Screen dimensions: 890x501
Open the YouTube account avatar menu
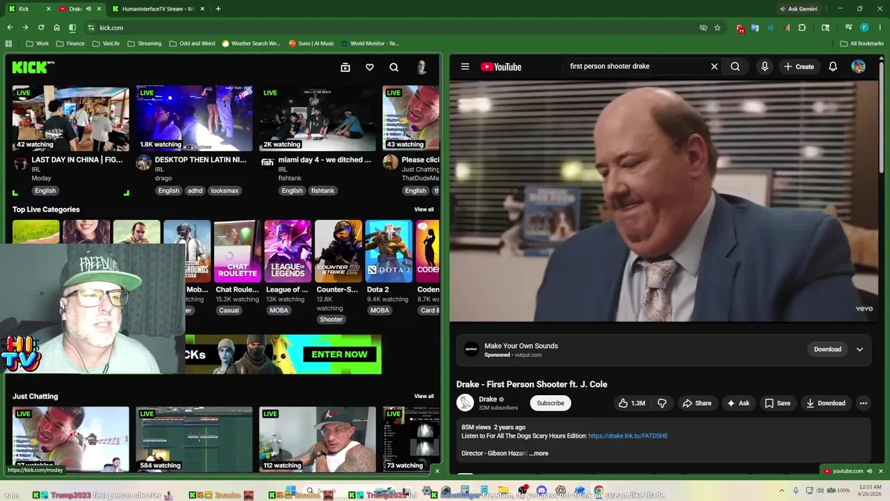point(859,66)
